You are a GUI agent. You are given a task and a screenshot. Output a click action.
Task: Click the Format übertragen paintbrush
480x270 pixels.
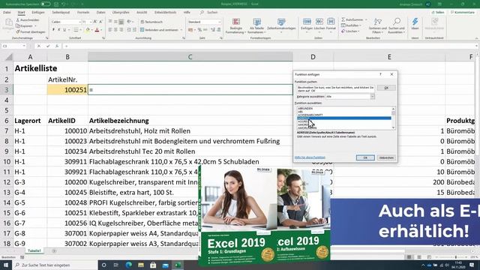31,31
